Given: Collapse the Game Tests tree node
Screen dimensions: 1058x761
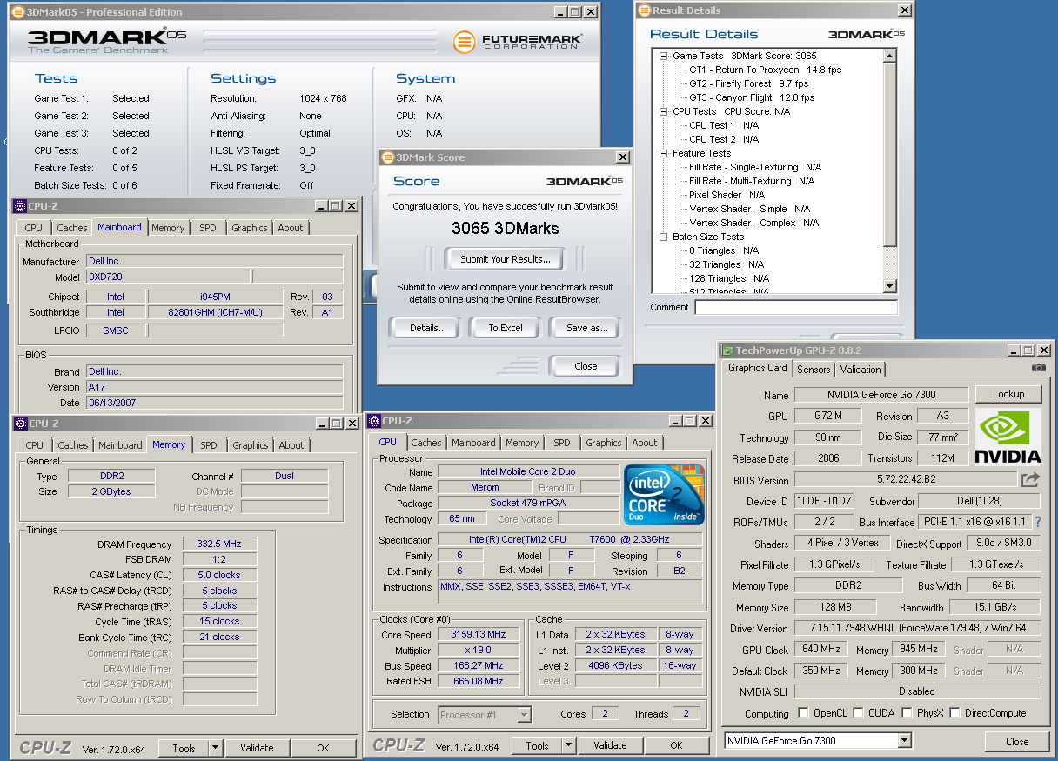Looking at the screenshot, I should pyautogui.click(x=663, y=56).
